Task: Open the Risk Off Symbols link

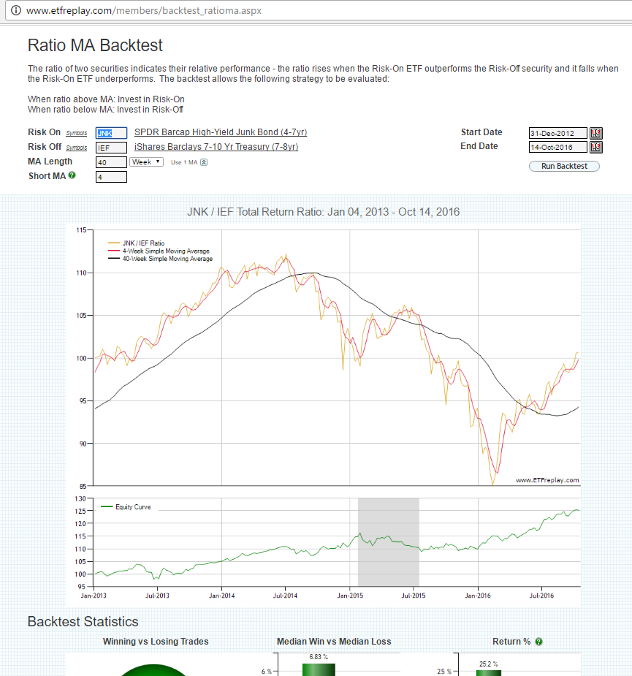Action: click(76, 148)
